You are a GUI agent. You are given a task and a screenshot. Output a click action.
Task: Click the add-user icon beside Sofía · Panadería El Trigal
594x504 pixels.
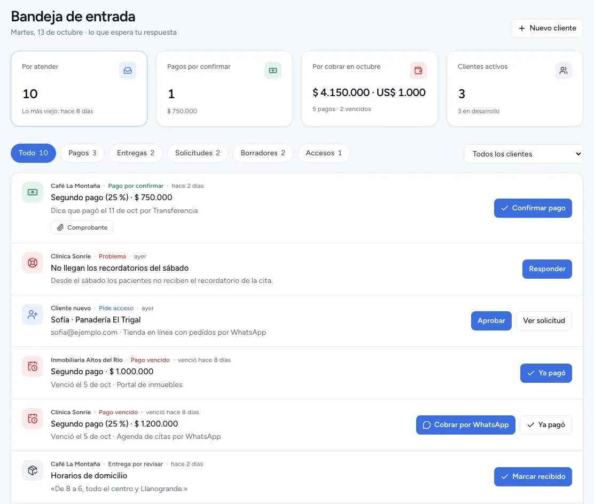[x=33, y=314]
